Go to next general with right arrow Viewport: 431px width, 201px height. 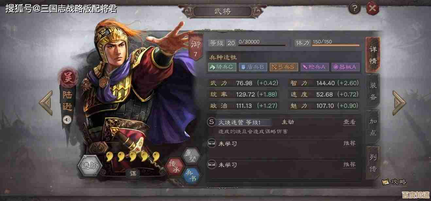[x=399, y=103]
